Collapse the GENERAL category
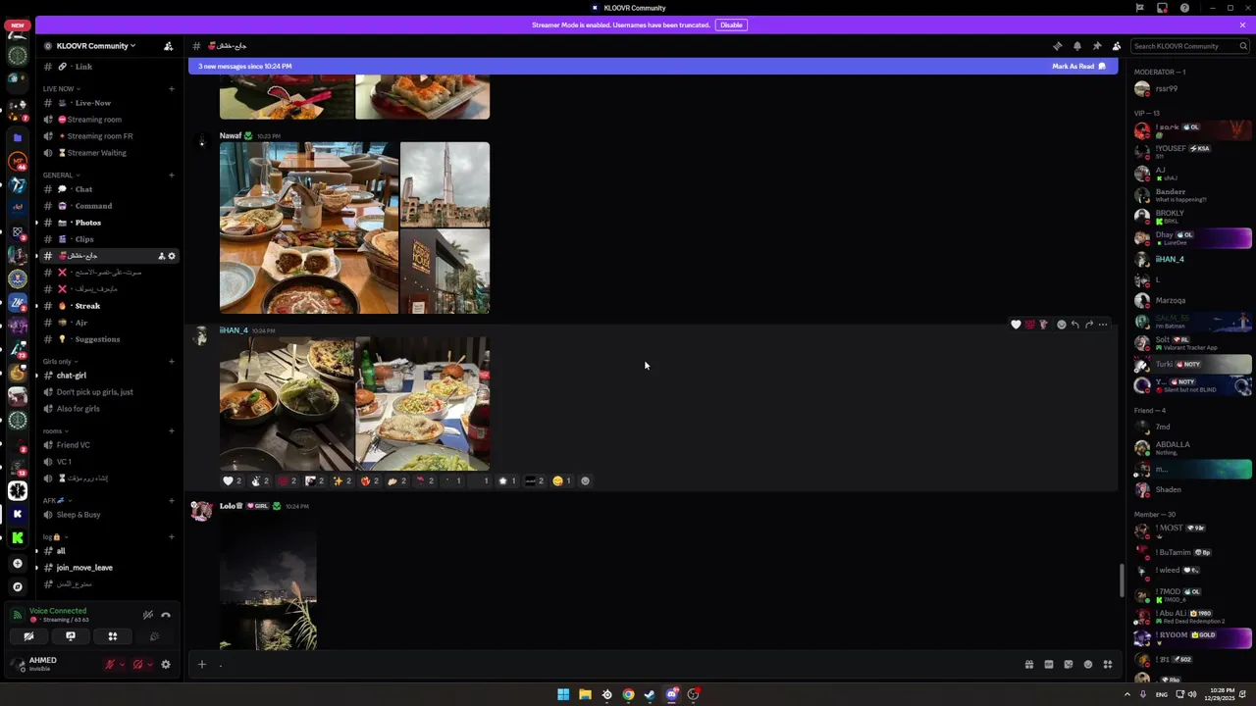1256x706 pixels. (61, 175)
